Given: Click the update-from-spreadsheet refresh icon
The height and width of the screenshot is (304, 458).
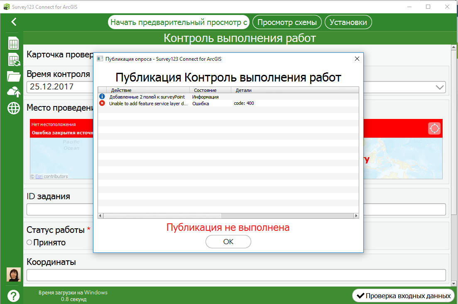Looking at the screenshot, I should click(x=13, y=60).
